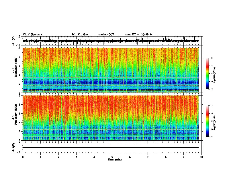The image size is (227, 176).
Task: Click time axis tick label "5"
Action: 112,157
